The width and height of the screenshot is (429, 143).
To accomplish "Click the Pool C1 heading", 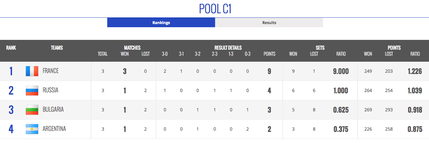I will [215, 9].
